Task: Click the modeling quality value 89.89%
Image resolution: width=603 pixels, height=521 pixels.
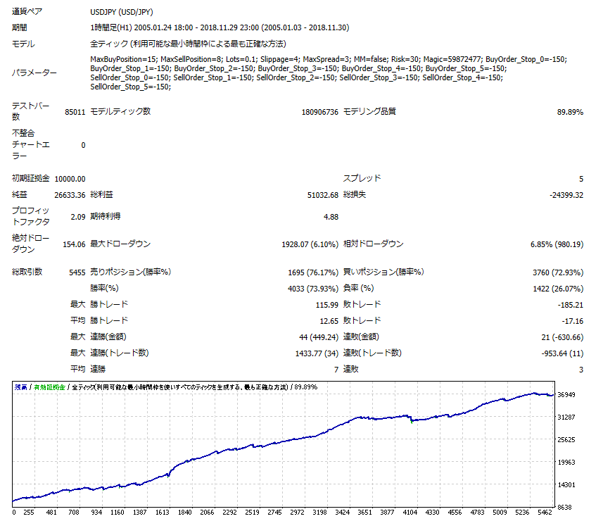Action: (x=570, y=112)
